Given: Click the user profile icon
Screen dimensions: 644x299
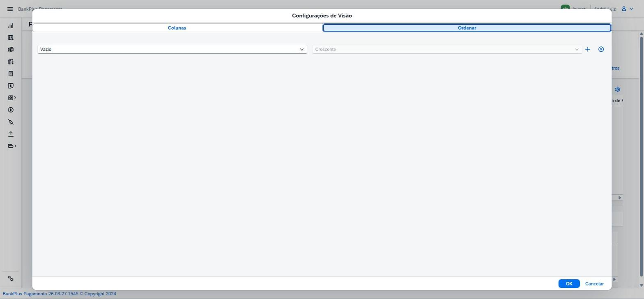Looking at the screenshot, I should point(623,9).
